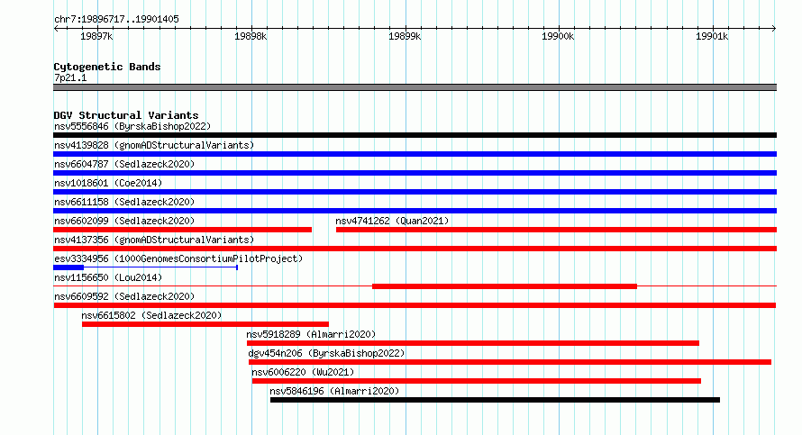
Task: Click the blue nsv1018601 variant bar
Action: point(415,192)
